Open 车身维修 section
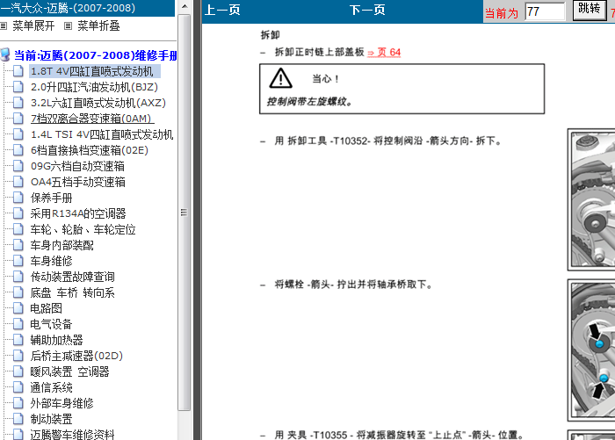Image resolution: width=615 pixels, height=440 pixels. click(x=51, y=261)
